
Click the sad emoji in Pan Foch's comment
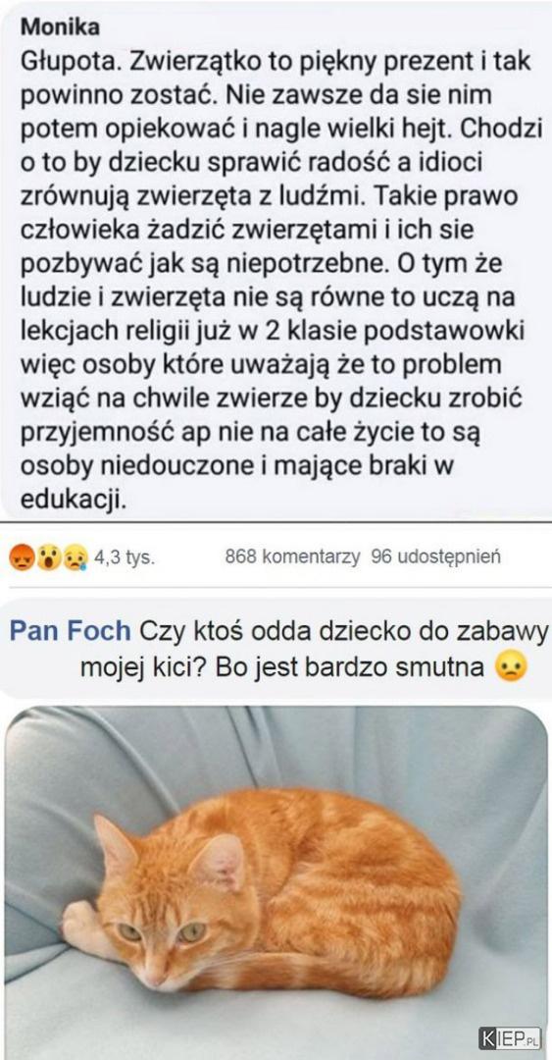coord(511,668)
